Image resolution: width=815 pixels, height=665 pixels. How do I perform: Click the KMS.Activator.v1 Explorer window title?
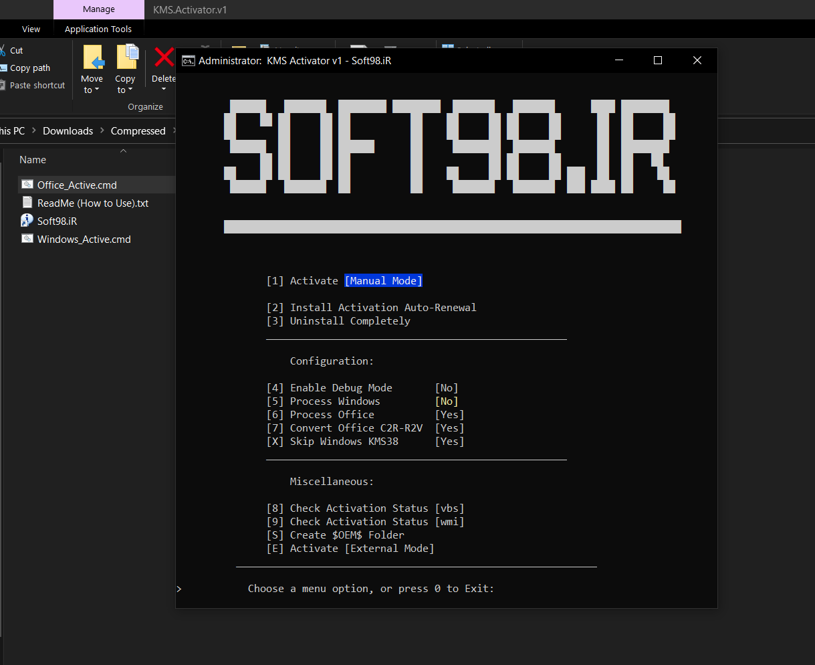coord(189,9)
